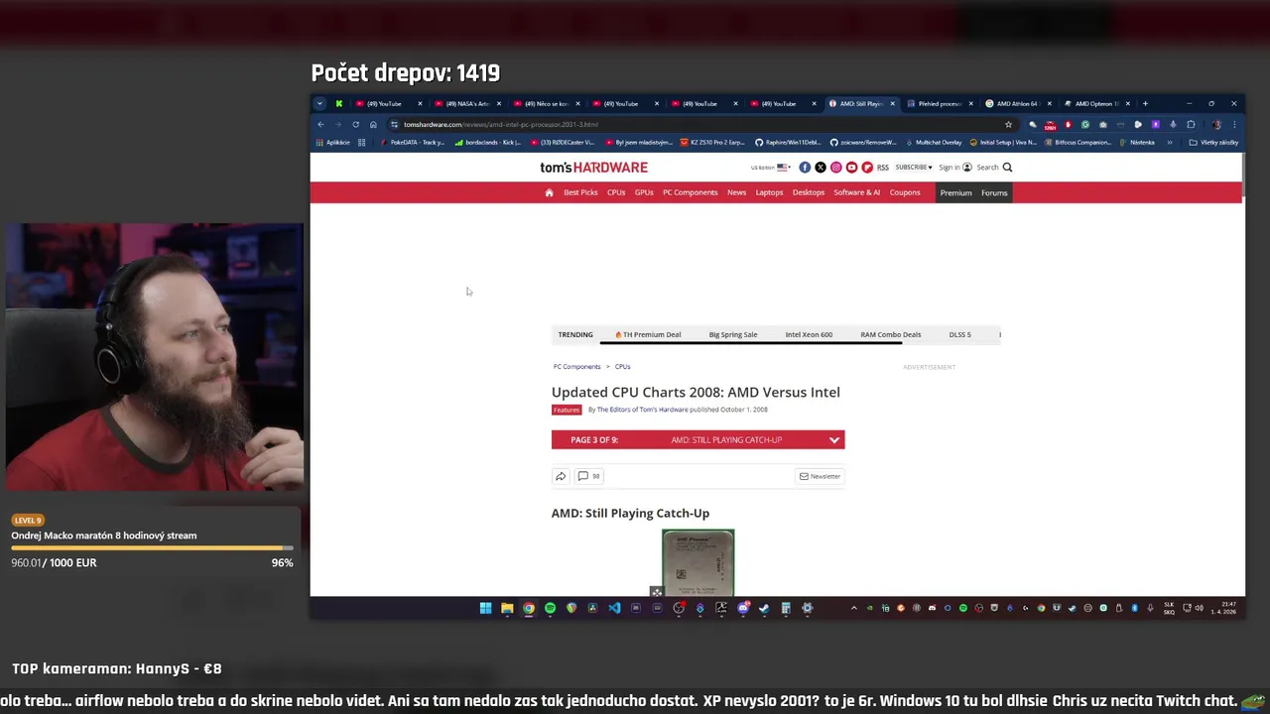Click the share arrow icon under article title
The image size is (1270, 714).
pos(561,476)
